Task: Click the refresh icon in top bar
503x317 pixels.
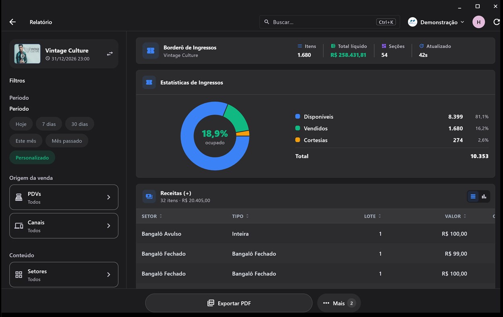Action: (497, 22)
